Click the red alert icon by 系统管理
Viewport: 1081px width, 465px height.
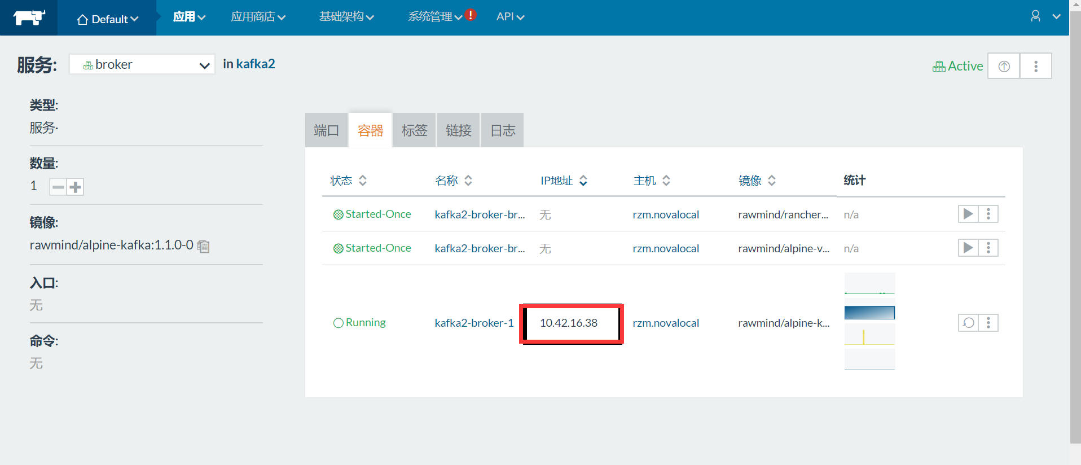coord(471,15)
